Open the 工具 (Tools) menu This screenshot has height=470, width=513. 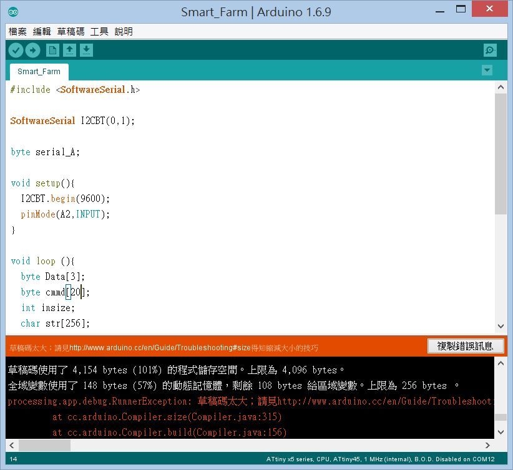(99, 31)
